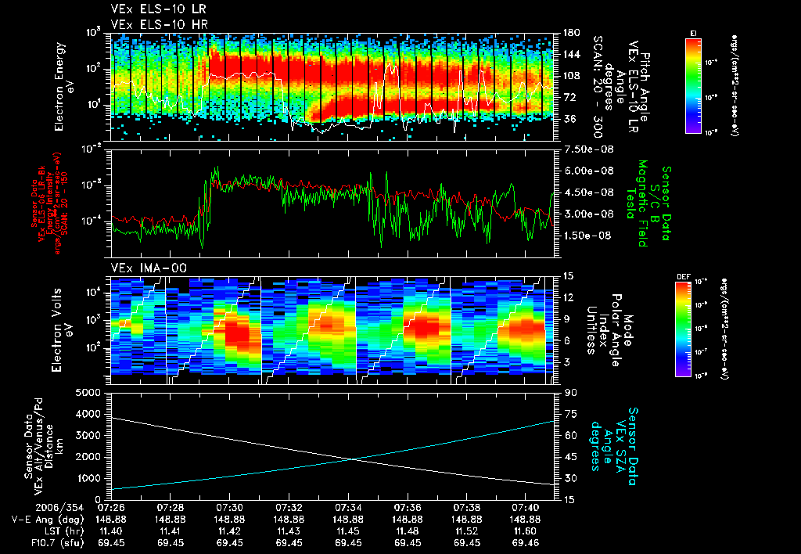801x554 pixels.
Task: Click the 'Polar Angle Index' axis label
Action: pos(610,330)
